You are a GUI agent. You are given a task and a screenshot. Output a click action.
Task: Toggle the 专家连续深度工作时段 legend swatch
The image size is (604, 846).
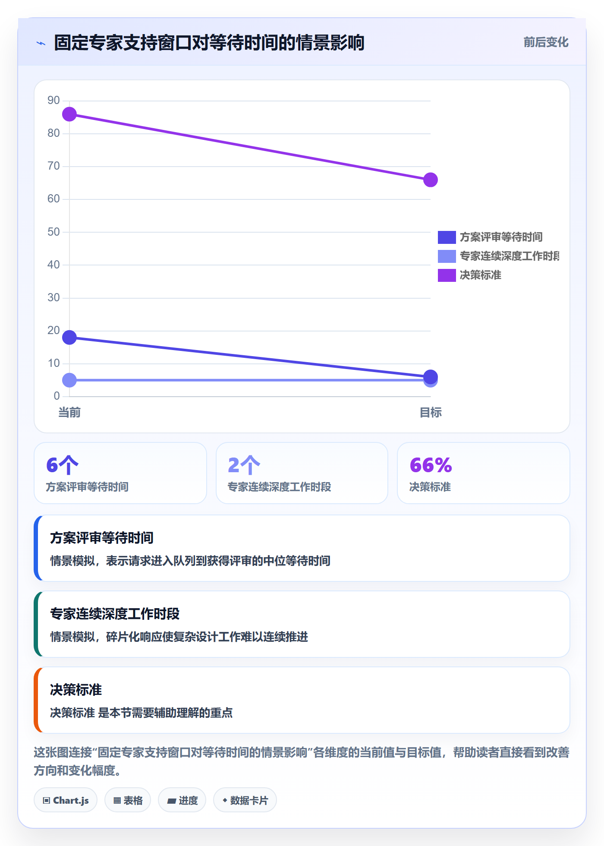coord(447,256)
